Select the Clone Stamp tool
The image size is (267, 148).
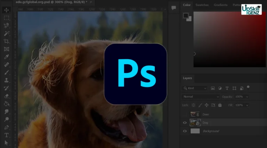tap(7, 80)
